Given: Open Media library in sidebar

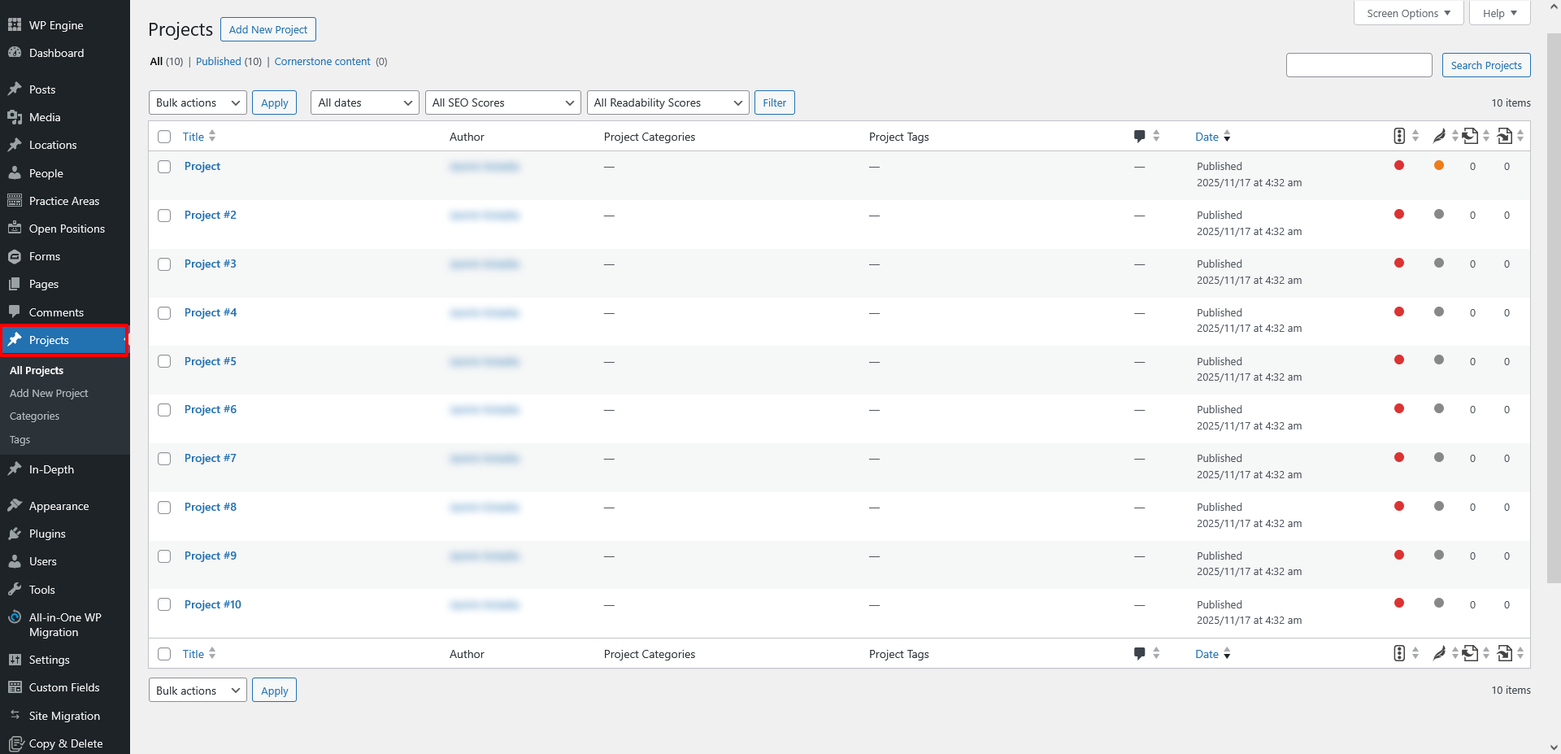Looking at the screenshot, I should 45,117.
